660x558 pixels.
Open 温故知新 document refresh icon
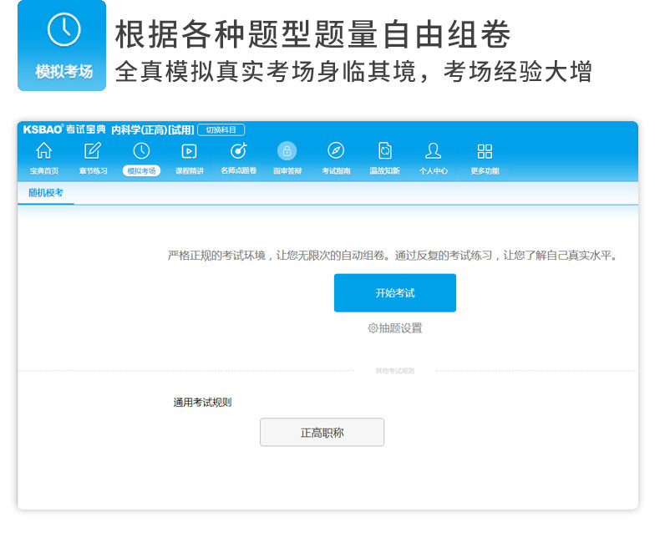coord(384,150)
